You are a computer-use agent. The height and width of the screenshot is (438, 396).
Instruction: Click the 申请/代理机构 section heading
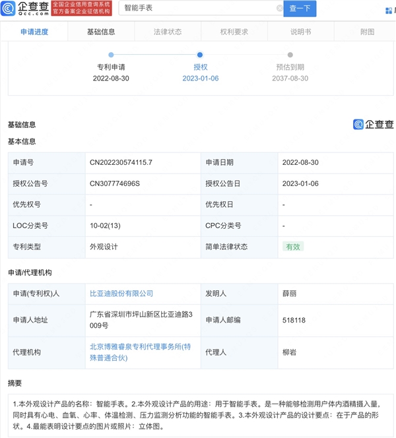tap(30, 272)
